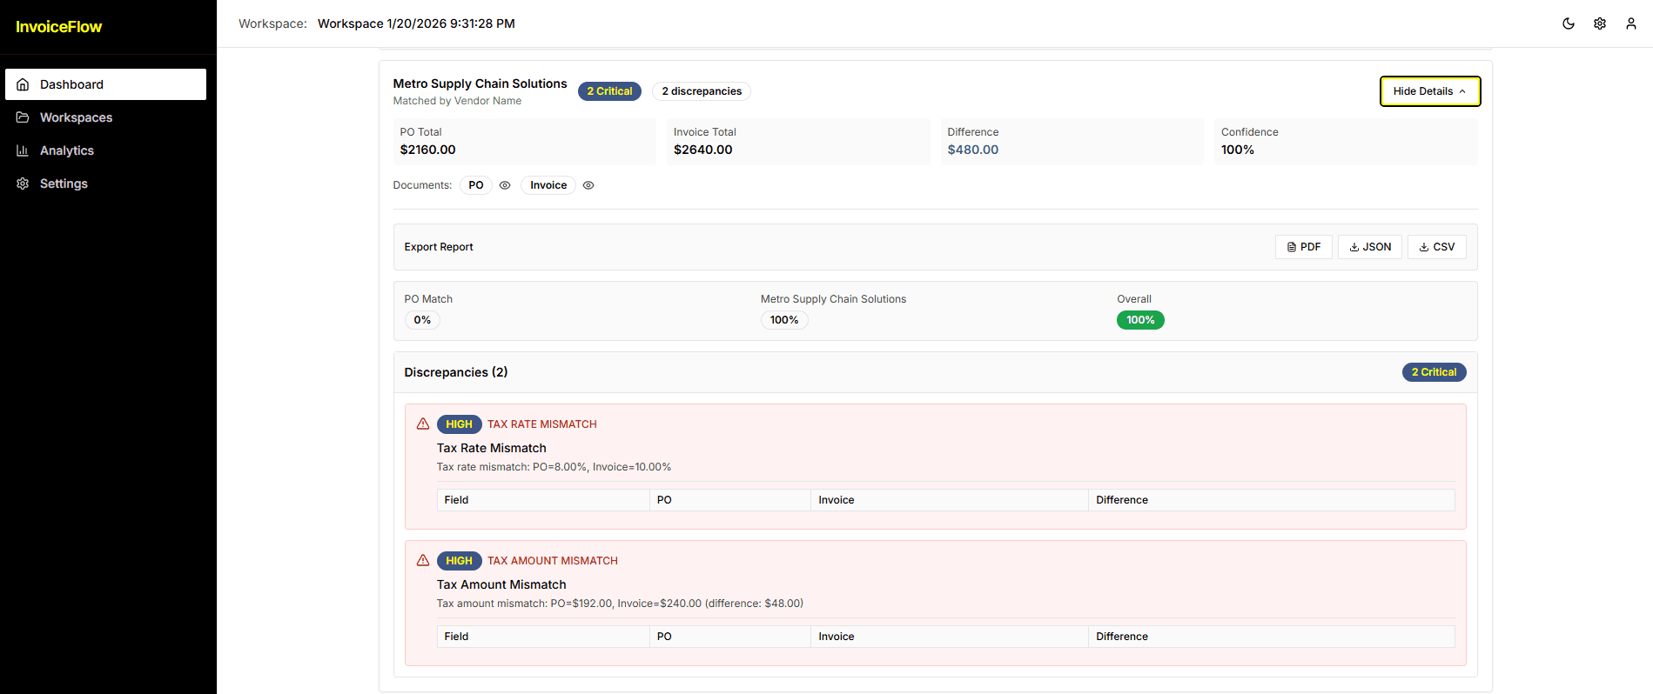Click the Confidence 100% value
Image resolution: width=1653 pixels, height=694 pixels.
1237,150
